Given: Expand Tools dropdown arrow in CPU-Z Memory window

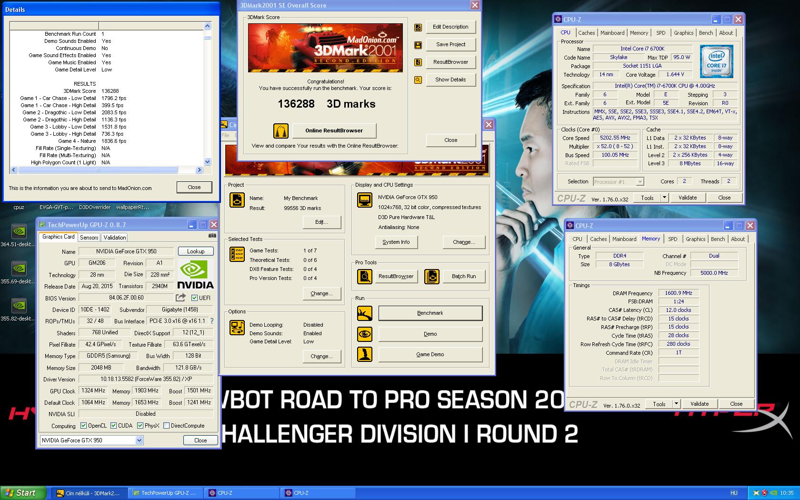Looking at the screenshot, I should click(676, 404).
